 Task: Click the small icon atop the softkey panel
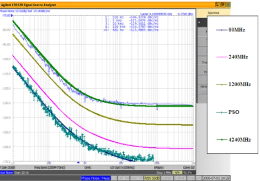(x=199, y=23)
